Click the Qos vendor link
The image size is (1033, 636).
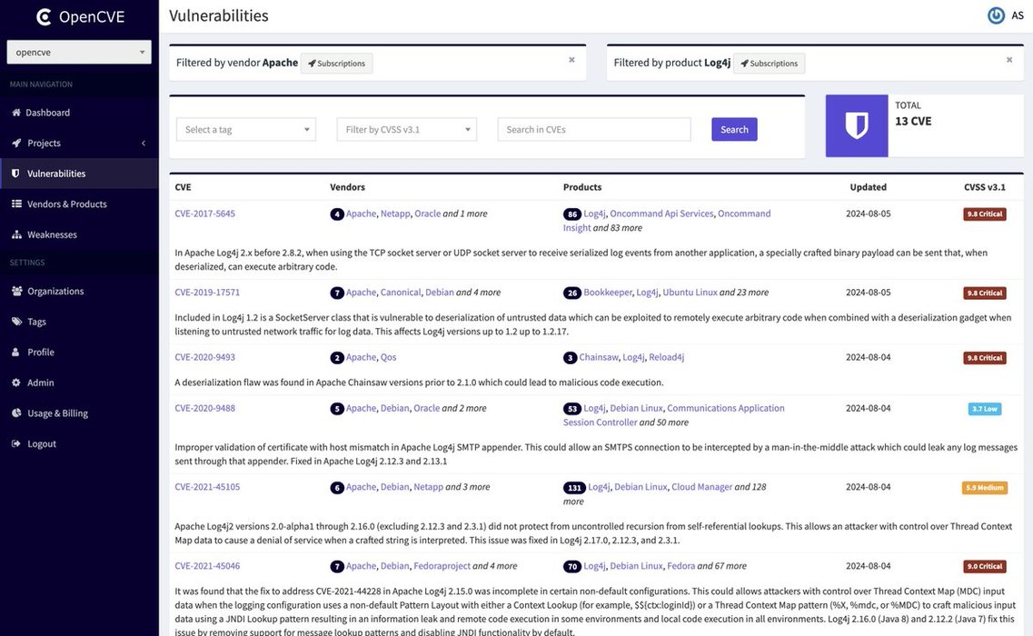pos(389,357)
